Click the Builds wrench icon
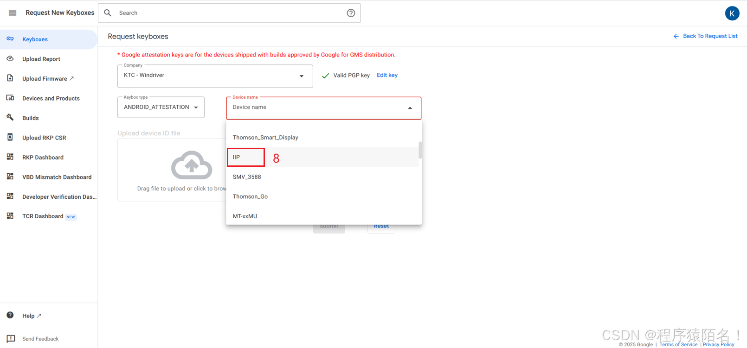This screenshot has width=747, height=348. [10, 118]
